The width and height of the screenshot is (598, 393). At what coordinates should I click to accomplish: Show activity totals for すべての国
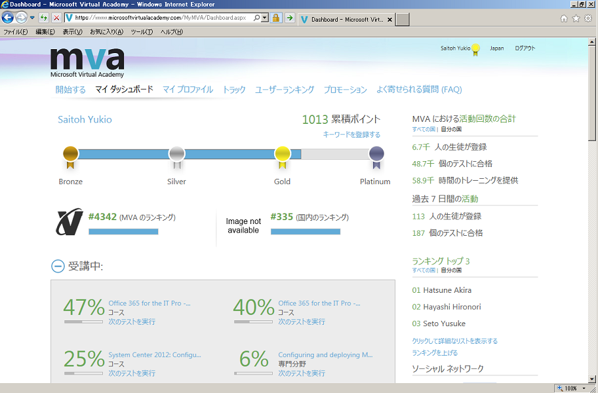pos(424,129)
